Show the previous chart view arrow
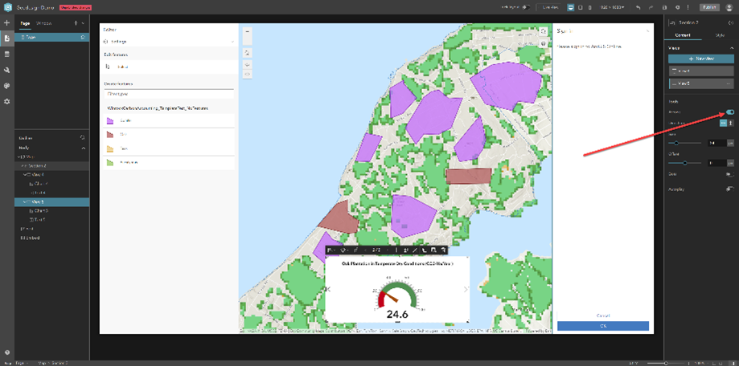Viewport: 739px width, 366px height. pos(329,289)
